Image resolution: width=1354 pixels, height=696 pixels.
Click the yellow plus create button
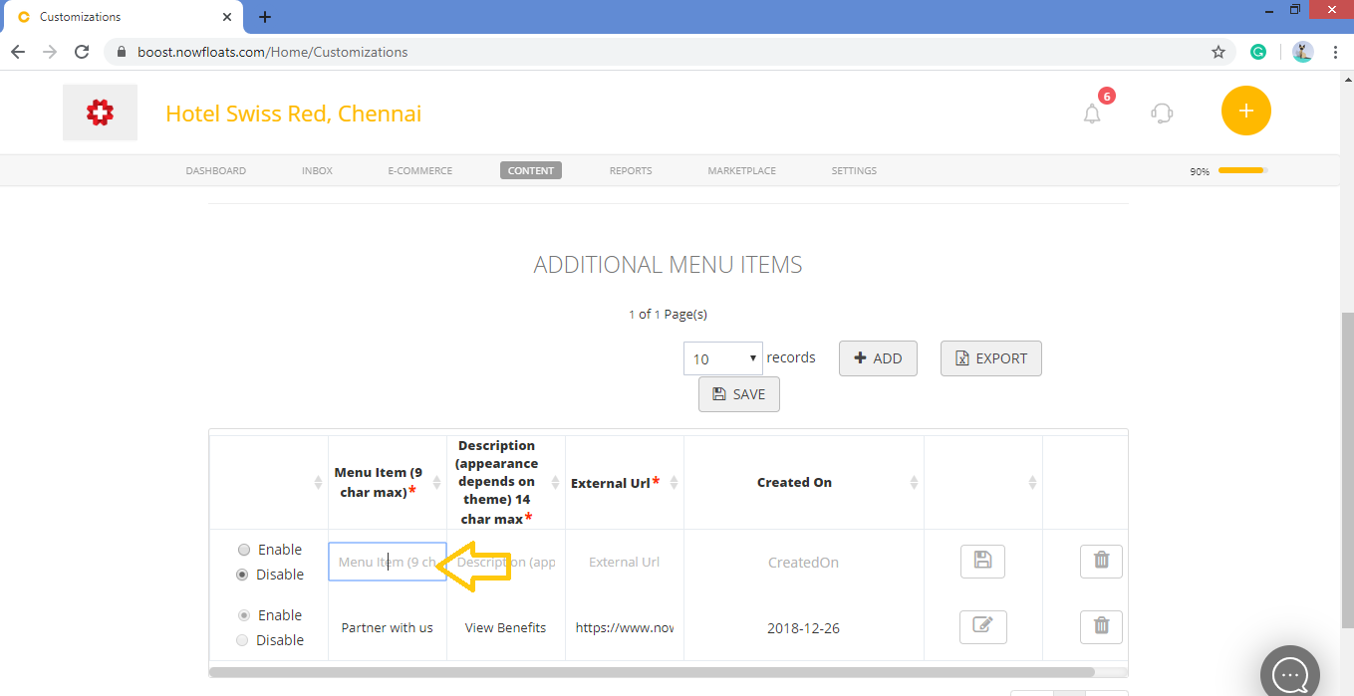click(x=1245, y=111)
